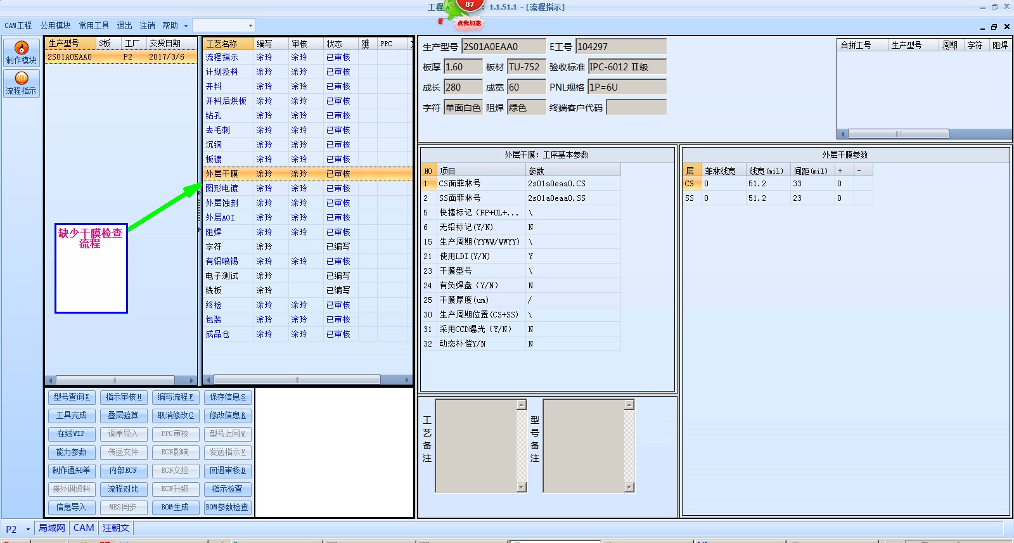Viewport: 1014px width, 543px height.
Task: Sort by the 状态 column header
Action: pos(341,44)
